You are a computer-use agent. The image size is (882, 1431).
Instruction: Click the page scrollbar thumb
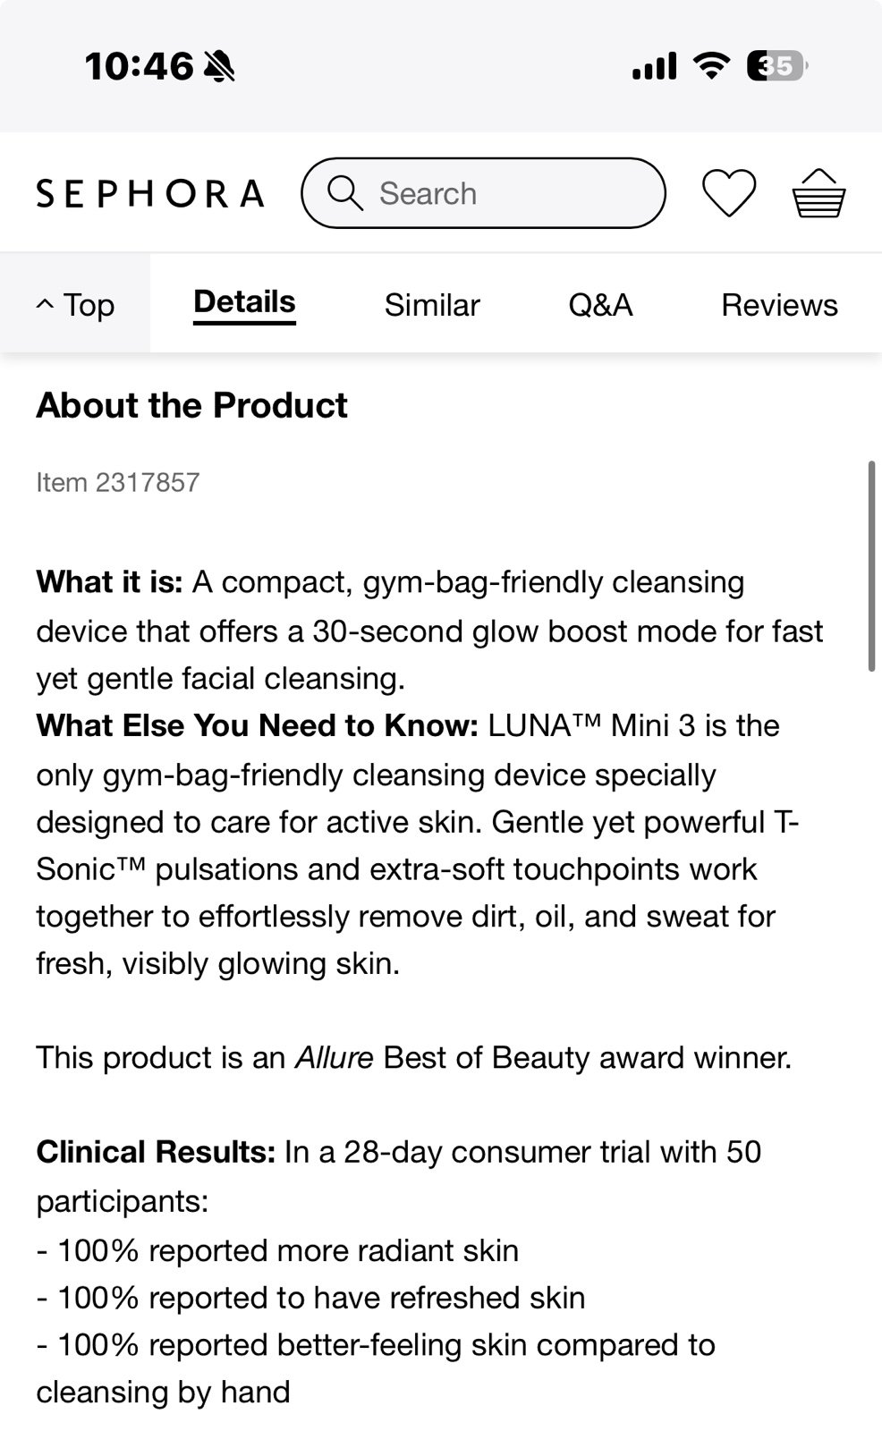tap(871, 566)
